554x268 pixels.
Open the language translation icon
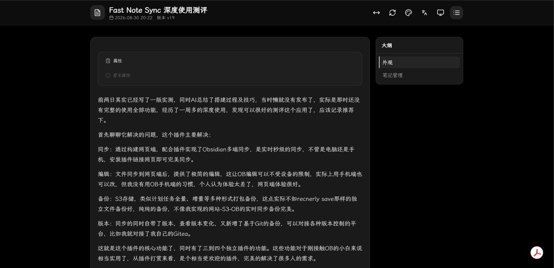[x=424, y=13]
